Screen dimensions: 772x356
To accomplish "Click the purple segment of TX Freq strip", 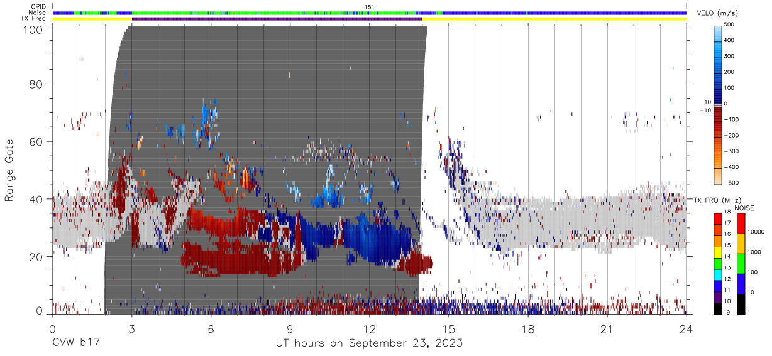I will click(277, 19).
